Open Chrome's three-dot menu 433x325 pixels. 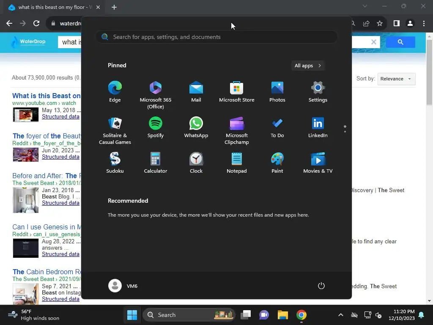click(x=424, y=24)
